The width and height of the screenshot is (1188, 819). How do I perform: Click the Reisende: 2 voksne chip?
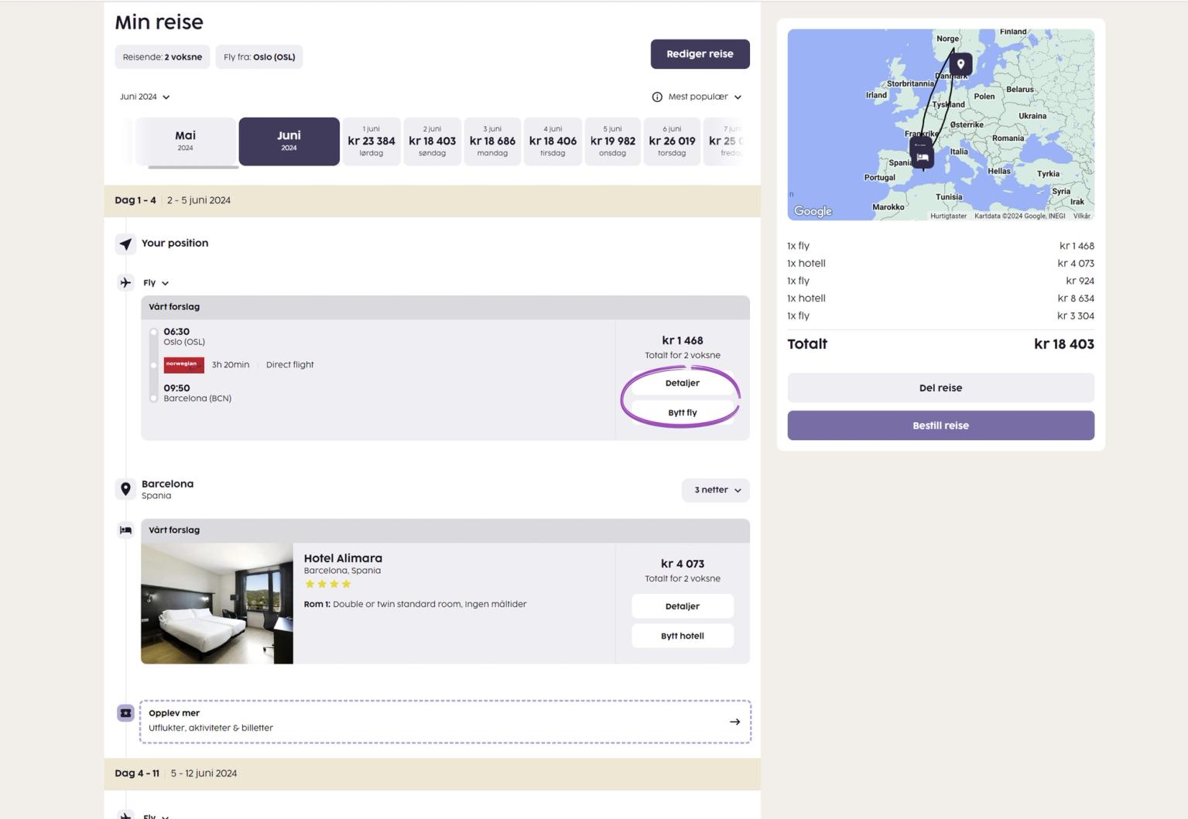coord(163,56)
